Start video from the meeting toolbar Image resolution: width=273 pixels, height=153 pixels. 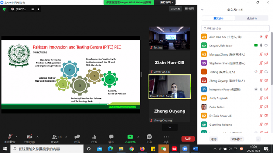(x=30, y=139)
